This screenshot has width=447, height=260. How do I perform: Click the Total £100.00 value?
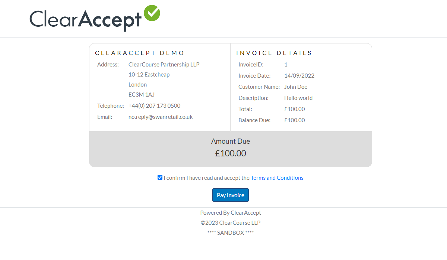[294, 109]
